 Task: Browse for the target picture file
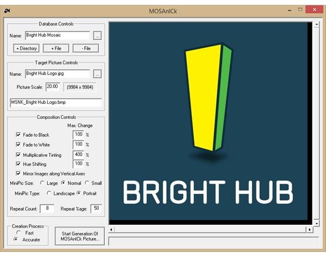coord(97,74)
